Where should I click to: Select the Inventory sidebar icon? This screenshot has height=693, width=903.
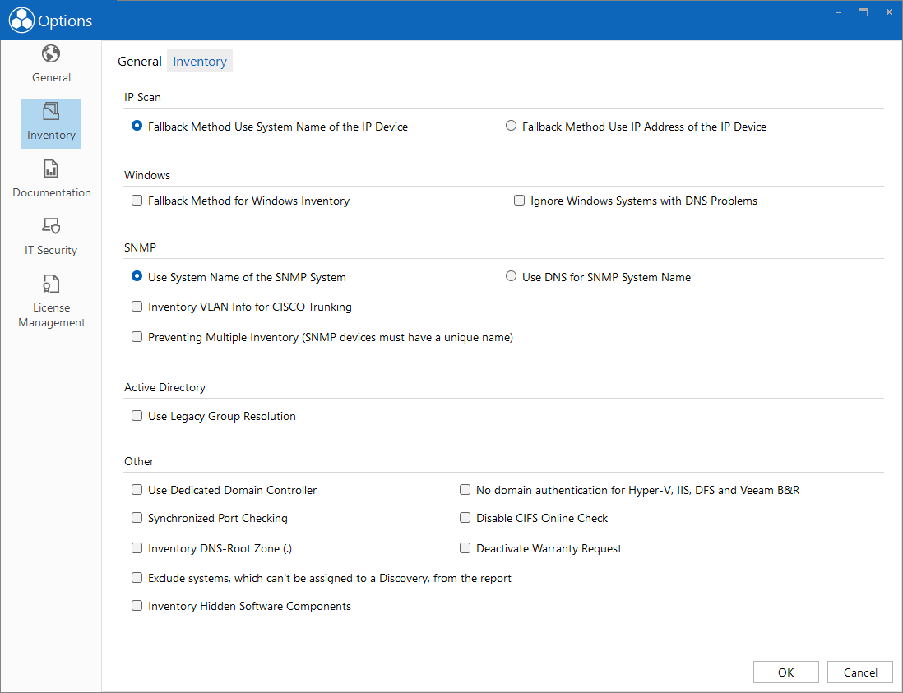coord(51,111)
